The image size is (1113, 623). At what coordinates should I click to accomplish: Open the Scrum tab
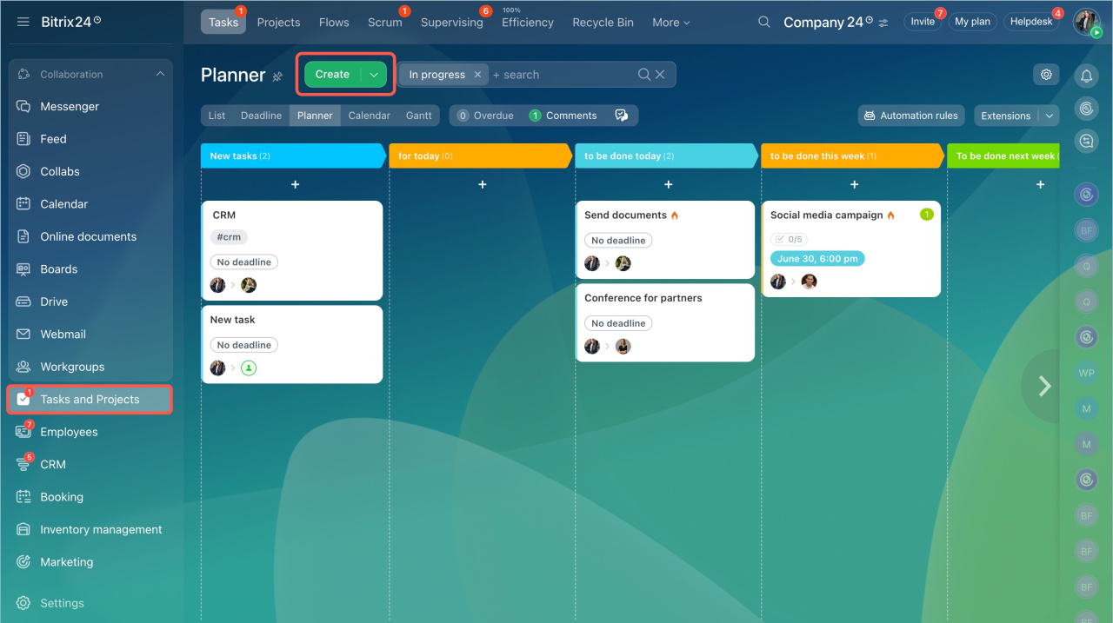385,23
